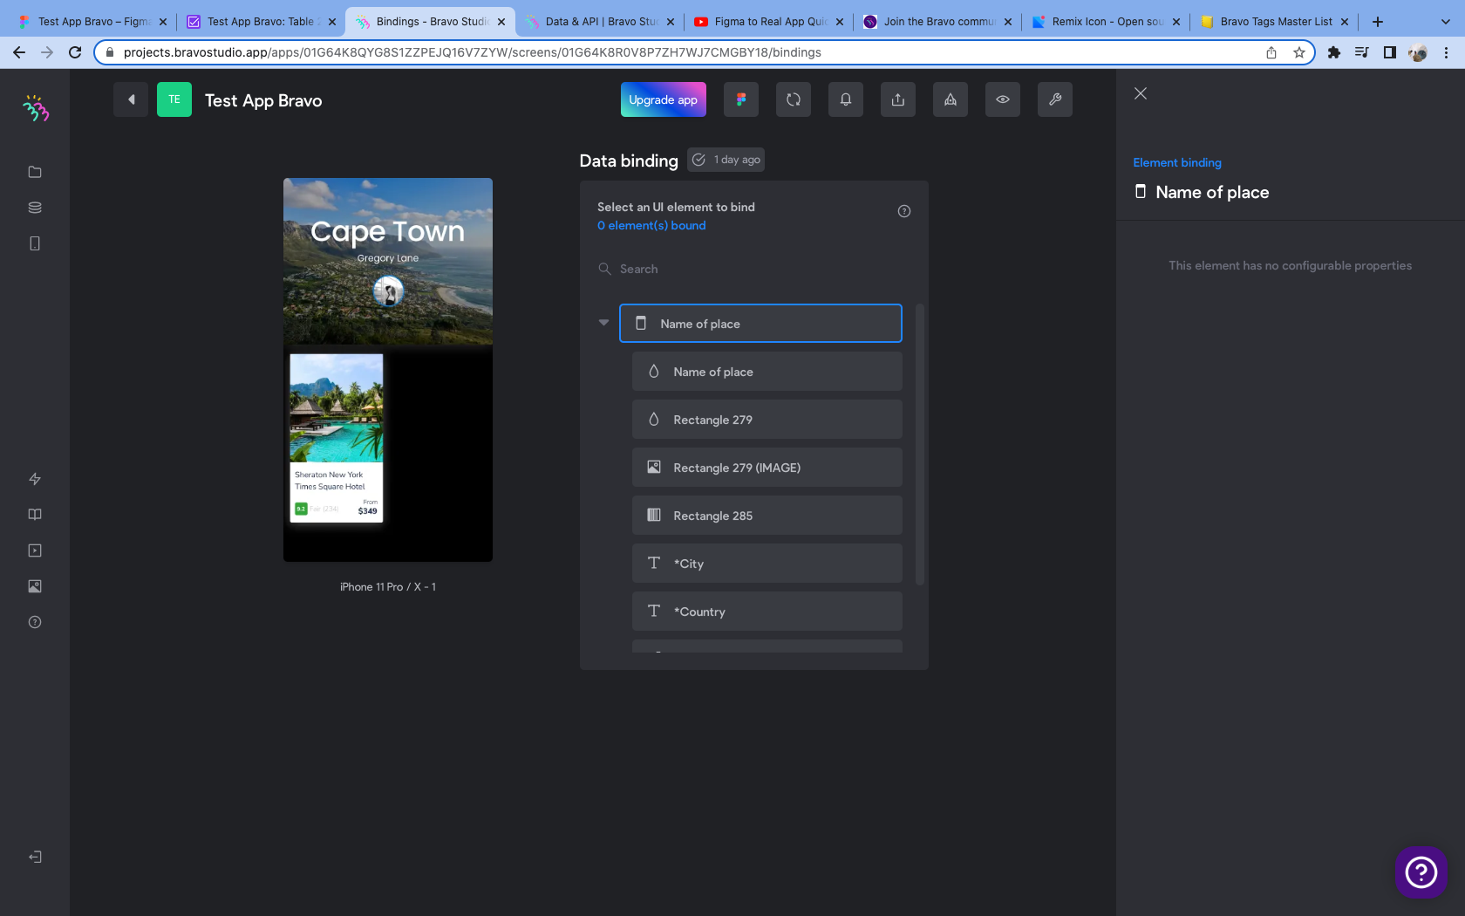Reload the page with browser refresh
1465x916 pixels.
pyautogui.click(x=75, y=52)
